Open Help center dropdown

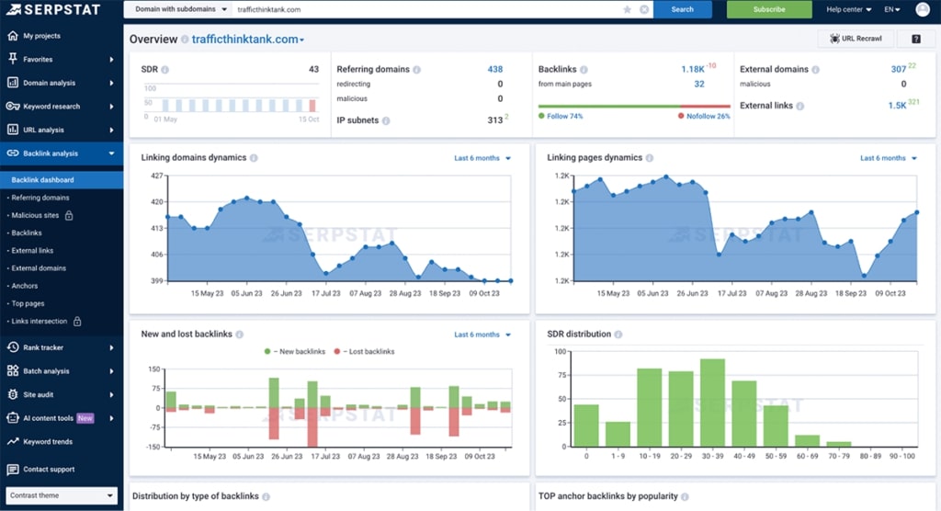(848, 9)
